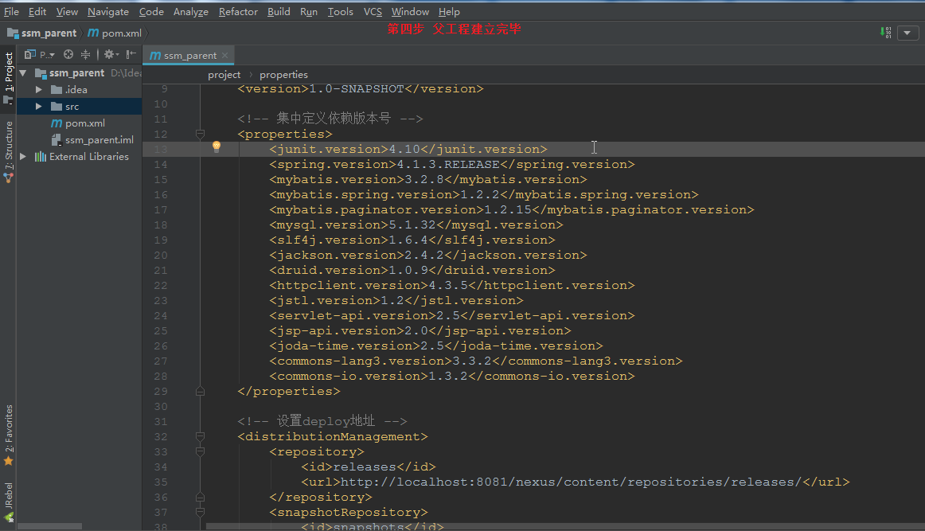
Task: Click the Favorites star icon
Action: [x=8, y=462]
